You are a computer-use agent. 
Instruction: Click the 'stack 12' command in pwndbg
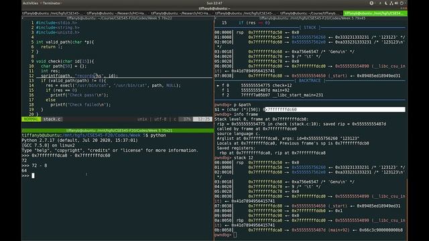tap(243, 158)
